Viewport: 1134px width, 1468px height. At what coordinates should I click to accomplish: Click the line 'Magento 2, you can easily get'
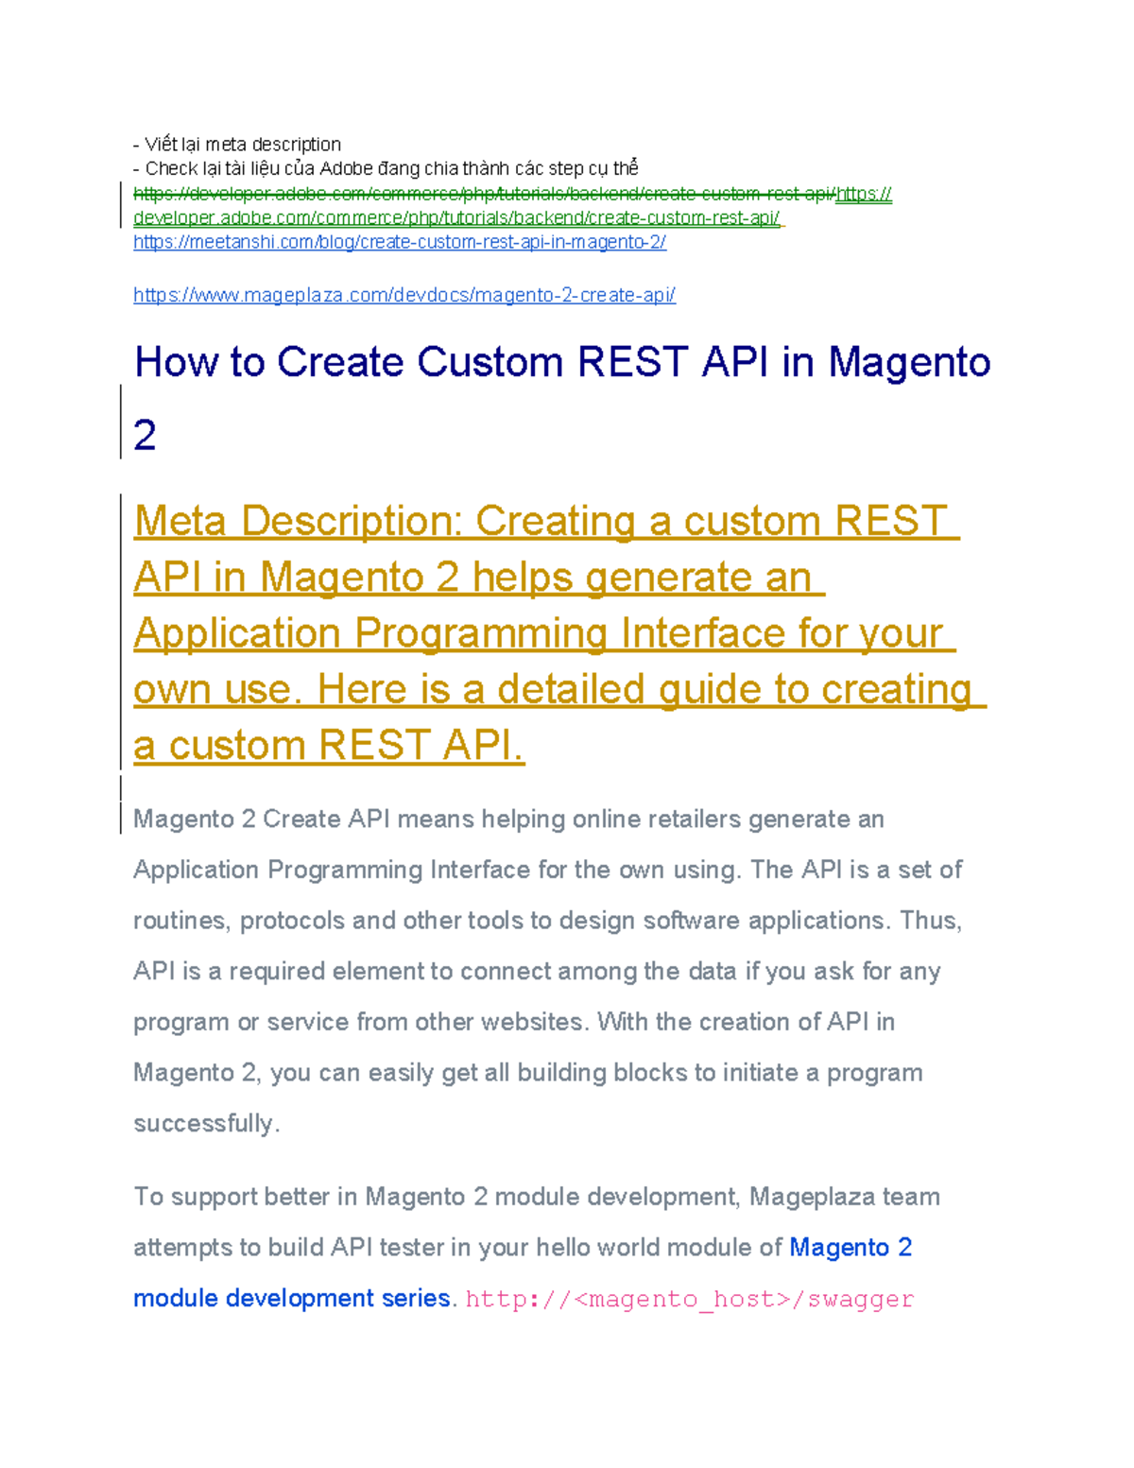coord(527,1073)
